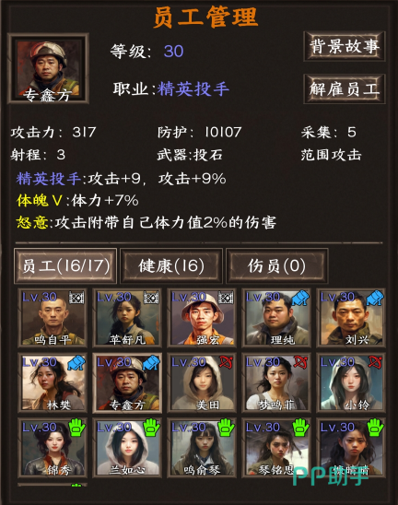Image resolution: width=398 pixels, height=505 pixels.
Task: Click the green glove icon on 兰如心
Action: 151,428
